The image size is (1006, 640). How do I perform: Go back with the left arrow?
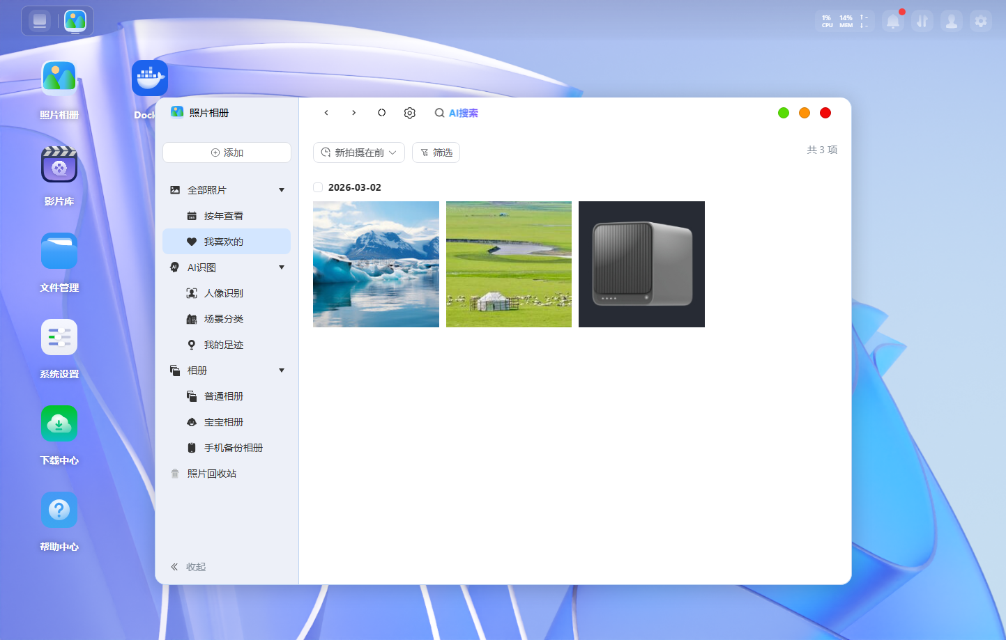pyautogui.click(x=326, y=113)
